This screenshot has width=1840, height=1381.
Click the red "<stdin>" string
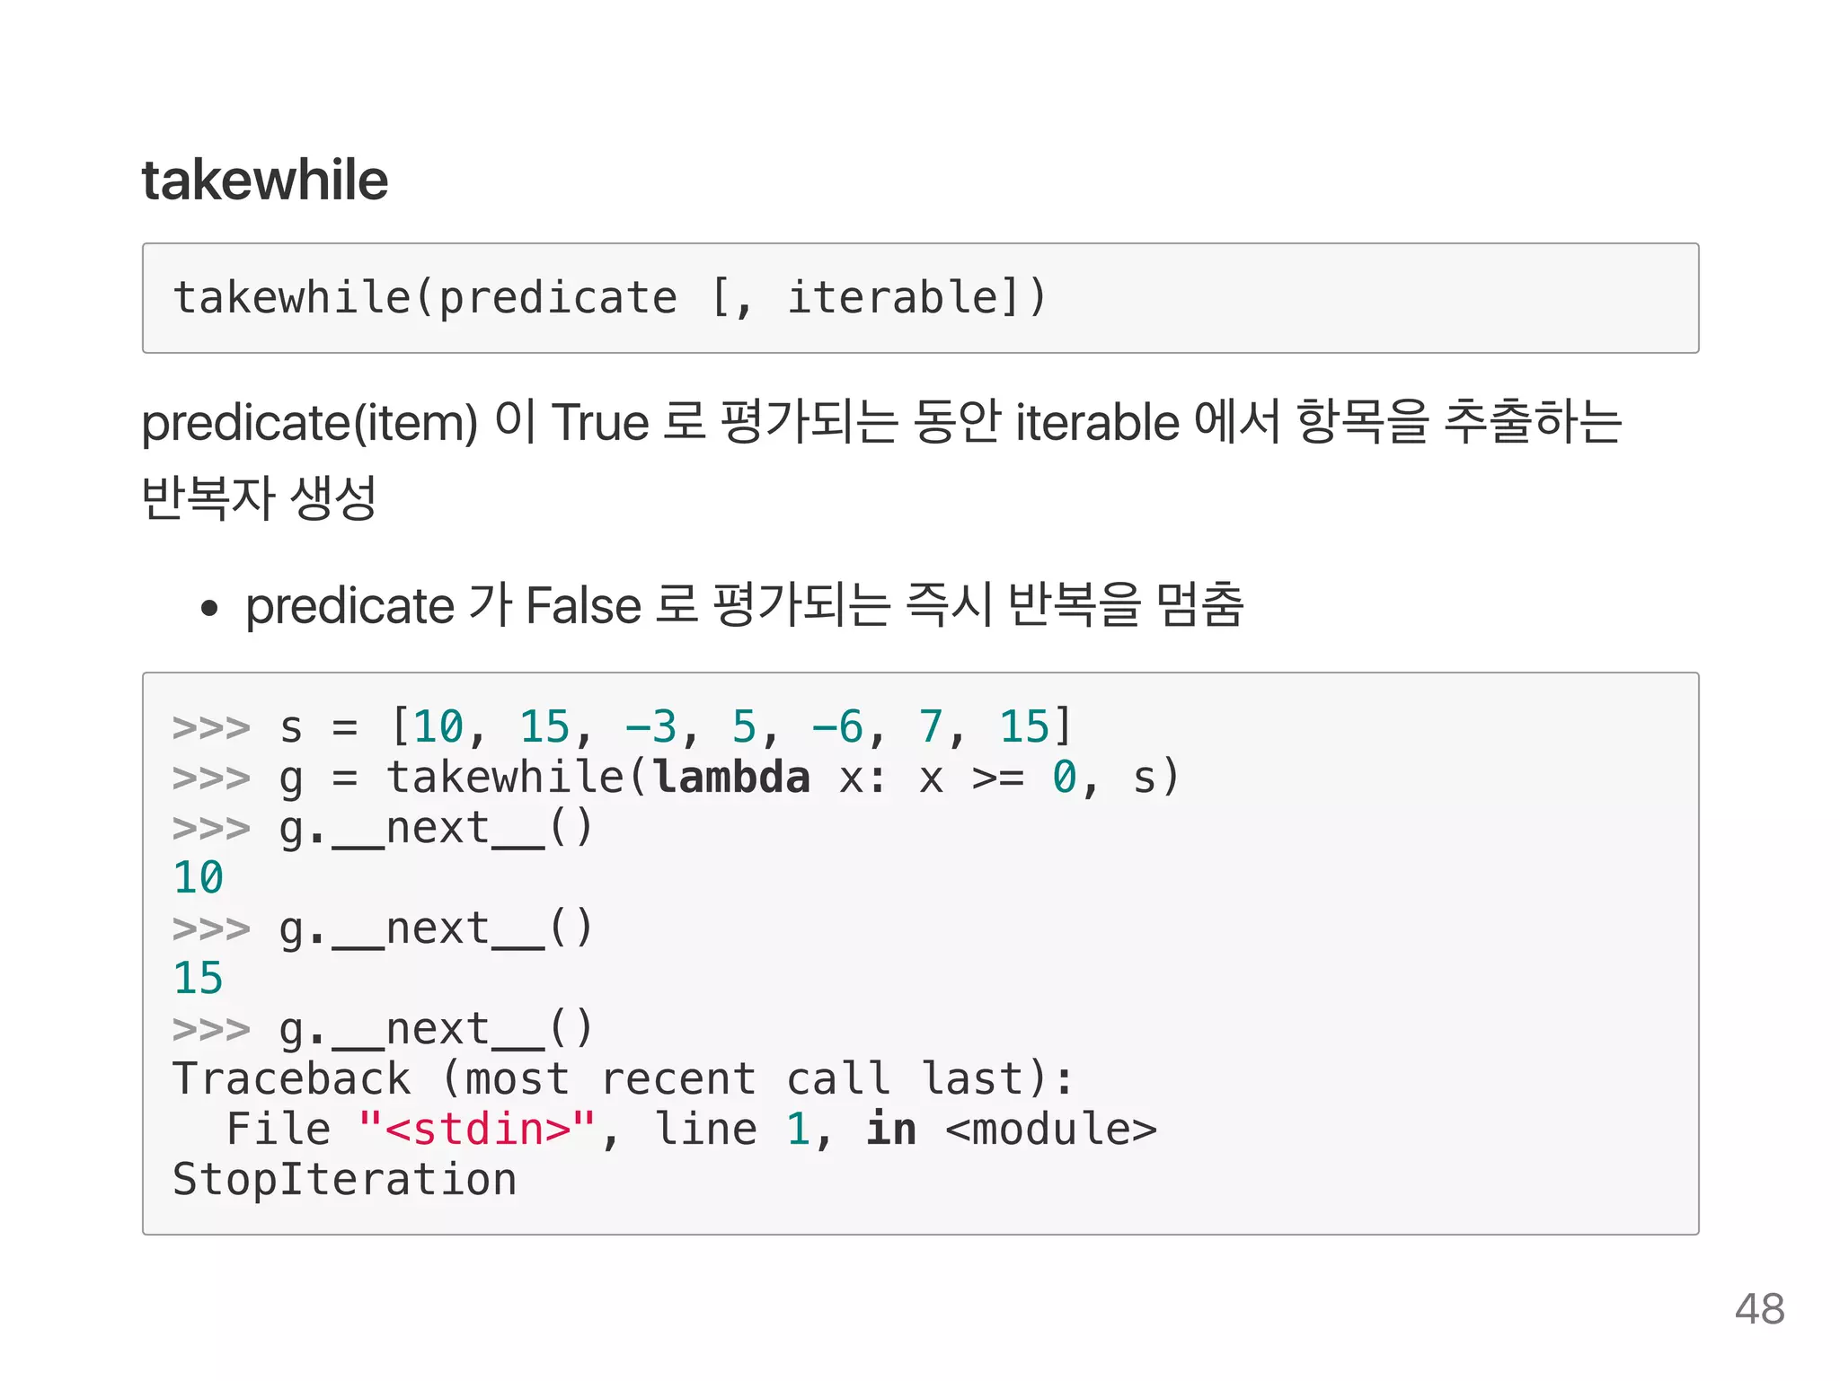click(476, 1129)
